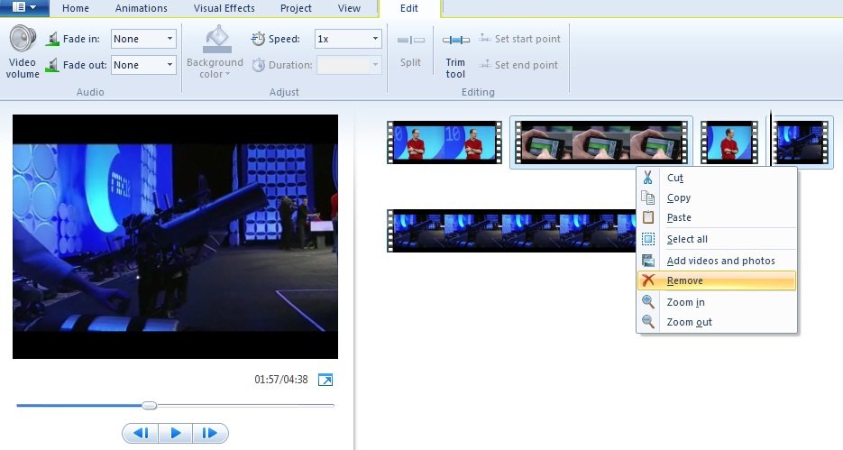This screenshot has width=843, height=450.
Task: Choose Remove from the context menu
Action: pyautogui.click(x=716, y=280)
